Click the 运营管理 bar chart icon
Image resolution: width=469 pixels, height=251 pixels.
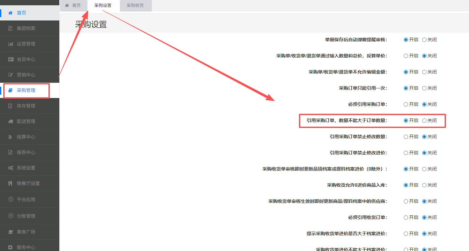click(11, 44)
